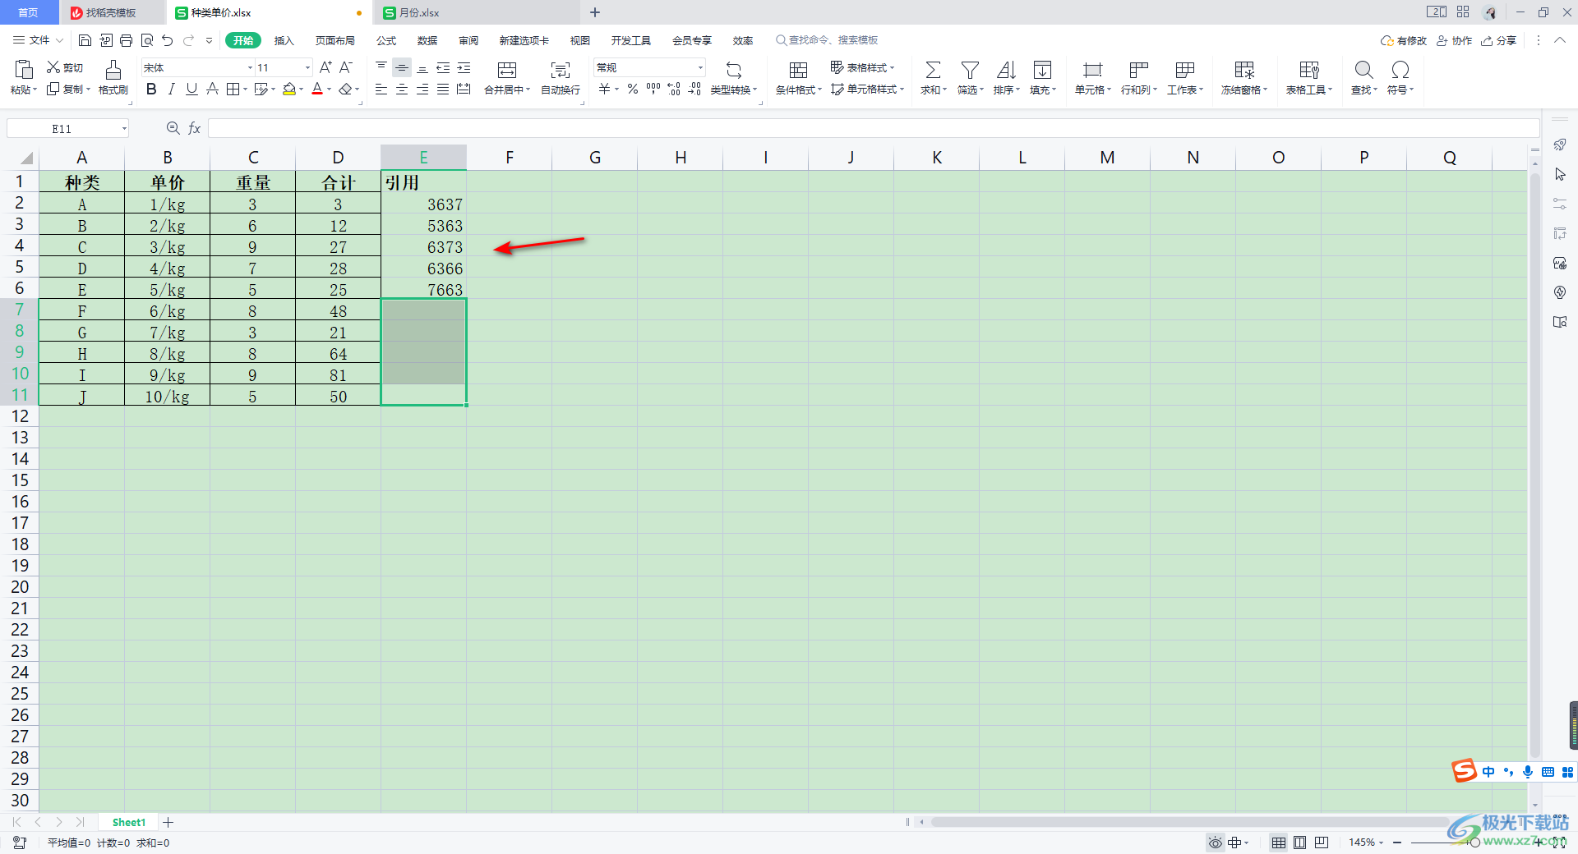Viewport: 1578px width, 854px height.
Task: Click the Worksheet (工作表) icon
Action: tap(1184, 70)
